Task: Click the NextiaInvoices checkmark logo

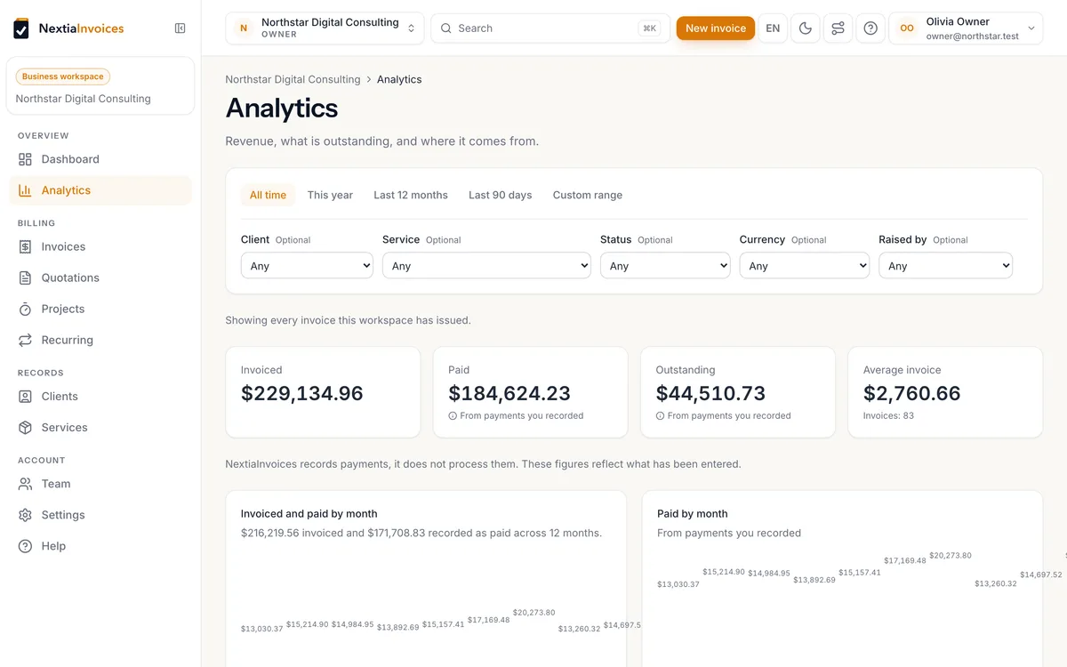Action: (21, 28)
